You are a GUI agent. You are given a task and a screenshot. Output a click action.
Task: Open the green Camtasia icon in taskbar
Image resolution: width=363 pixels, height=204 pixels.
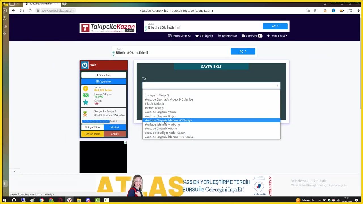[97, 200]
